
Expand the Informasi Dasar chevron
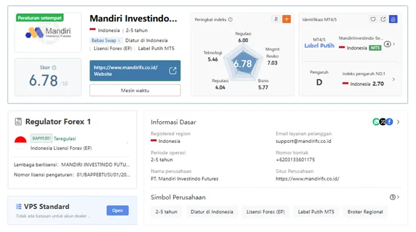click(398, 122)
